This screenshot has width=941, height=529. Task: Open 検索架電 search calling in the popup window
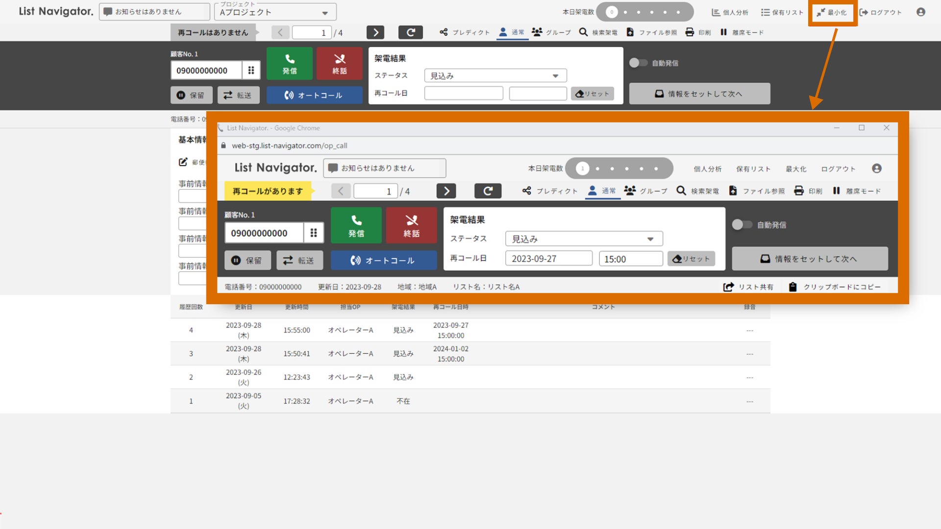coord(697,191)
